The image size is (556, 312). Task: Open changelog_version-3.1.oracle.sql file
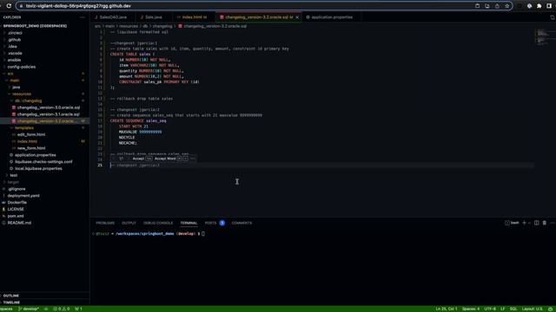pos(49,114)
